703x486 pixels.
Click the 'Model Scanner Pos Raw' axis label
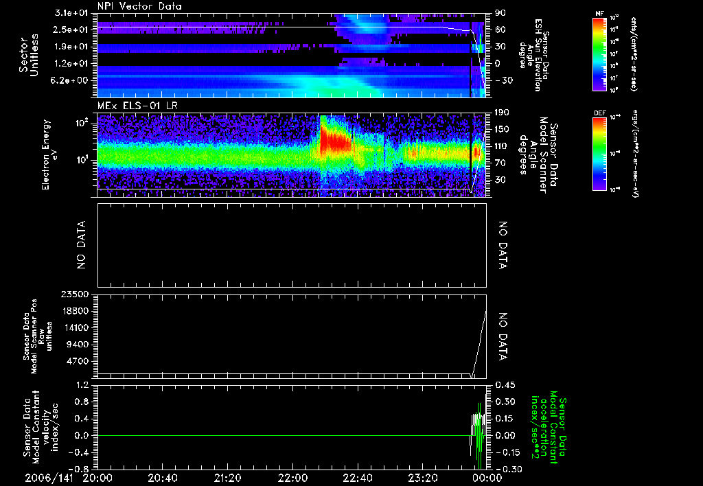coord(38,336)
